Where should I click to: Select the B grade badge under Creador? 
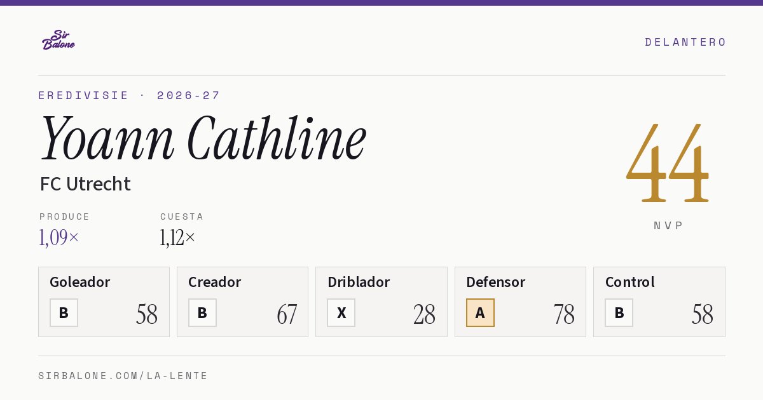point(202,312)
